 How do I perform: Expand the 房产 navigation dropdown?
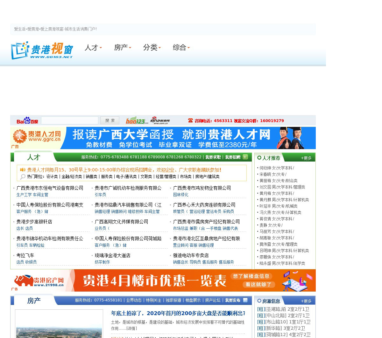tap(123, 47)
